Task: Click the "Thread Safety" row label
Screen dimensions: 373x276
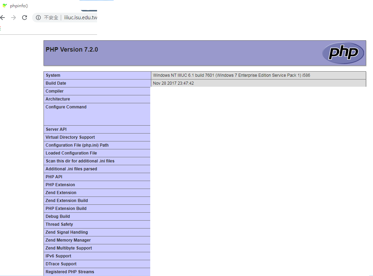Action: click(59, 224)
